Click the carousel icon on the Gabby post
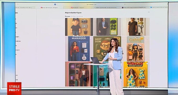178x95 pixels. tap(147, 38)
